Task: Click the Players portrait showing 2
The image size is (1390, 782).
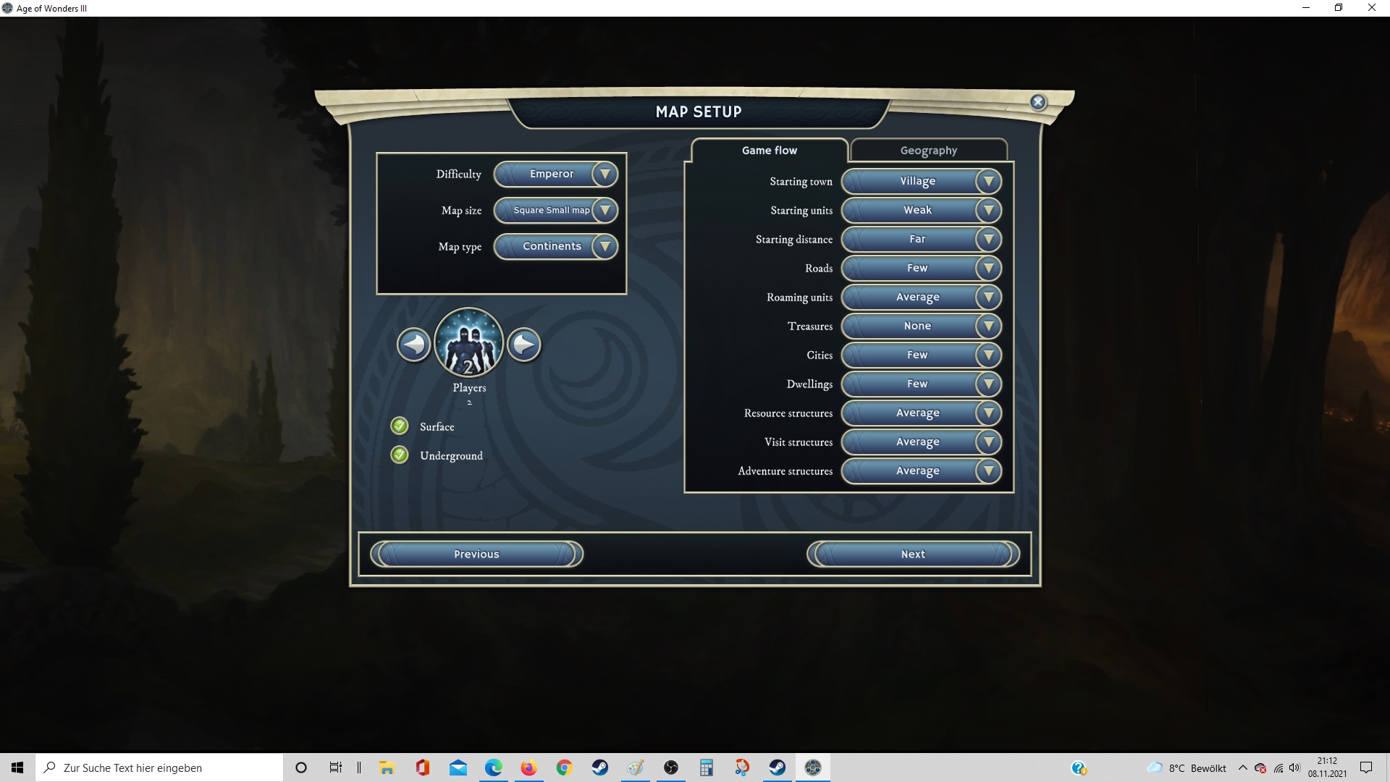Action: click(x=469, y=343)
